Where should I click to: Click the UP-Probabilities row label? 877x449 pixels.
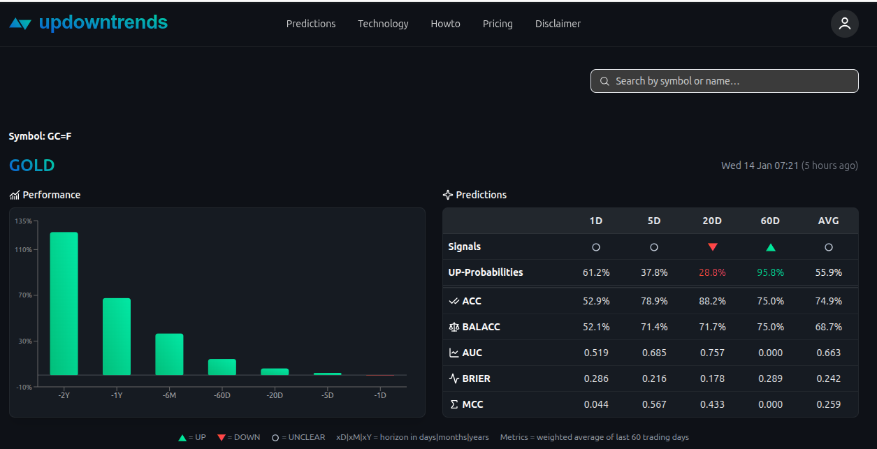(x=486, y=272)
